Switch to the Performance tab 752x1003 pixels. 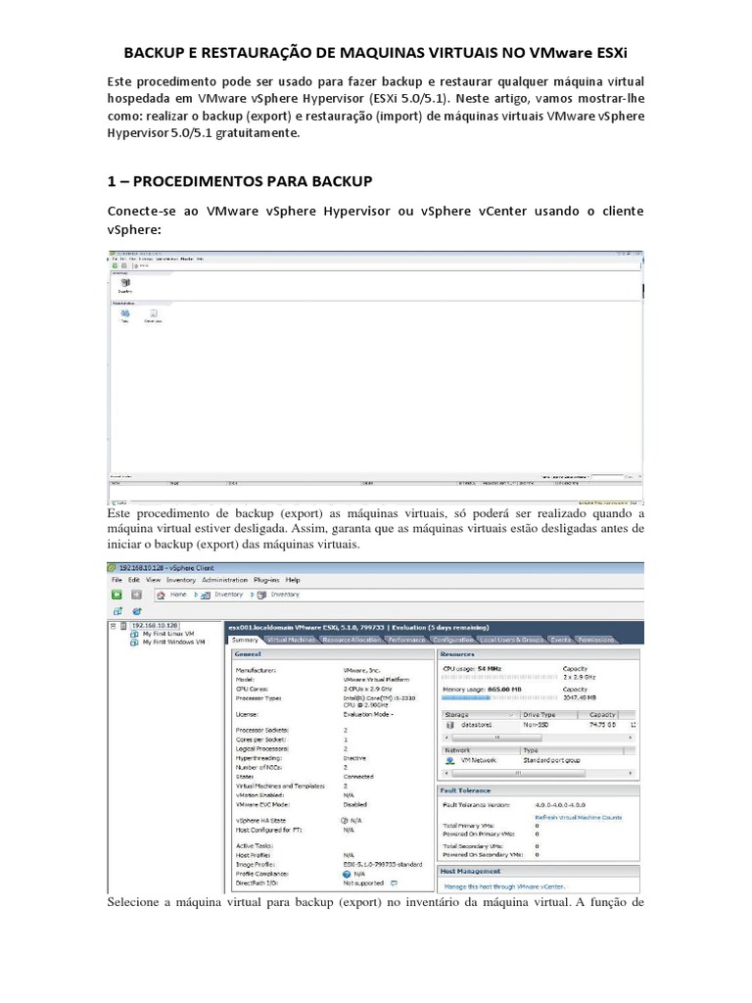point(406,640)
